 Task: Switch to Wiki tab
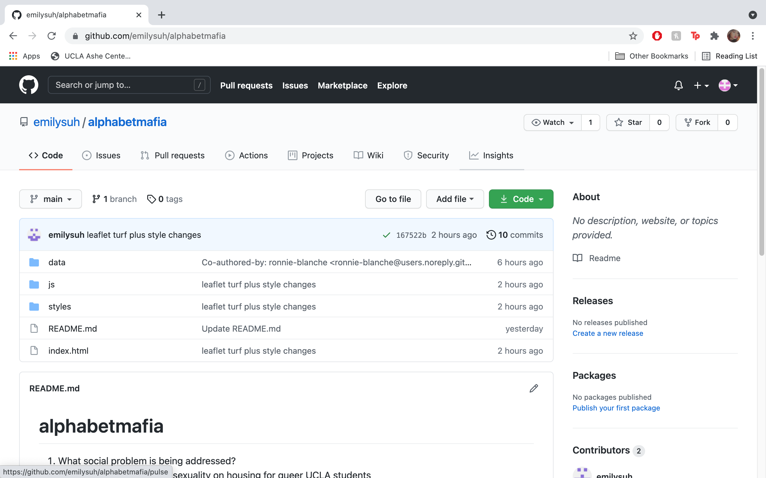368,155
